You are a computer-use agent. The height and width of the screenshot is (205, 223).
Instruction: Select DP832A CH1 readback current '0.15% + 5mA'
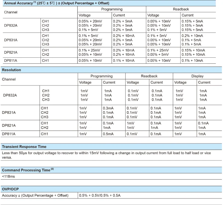[192, 21]
